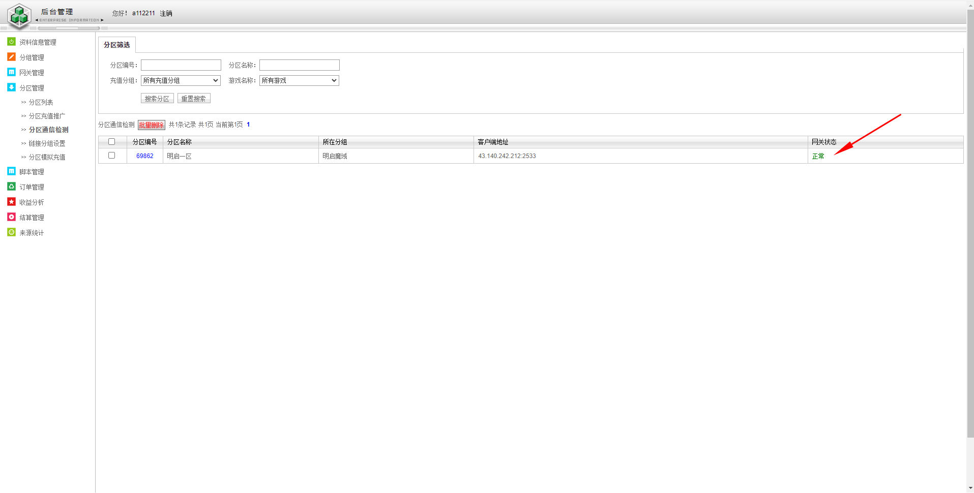The width and height of the screenshot is (974, 493).
Task: Click the 分组管理 orange pencil icon
Action: 11,57
